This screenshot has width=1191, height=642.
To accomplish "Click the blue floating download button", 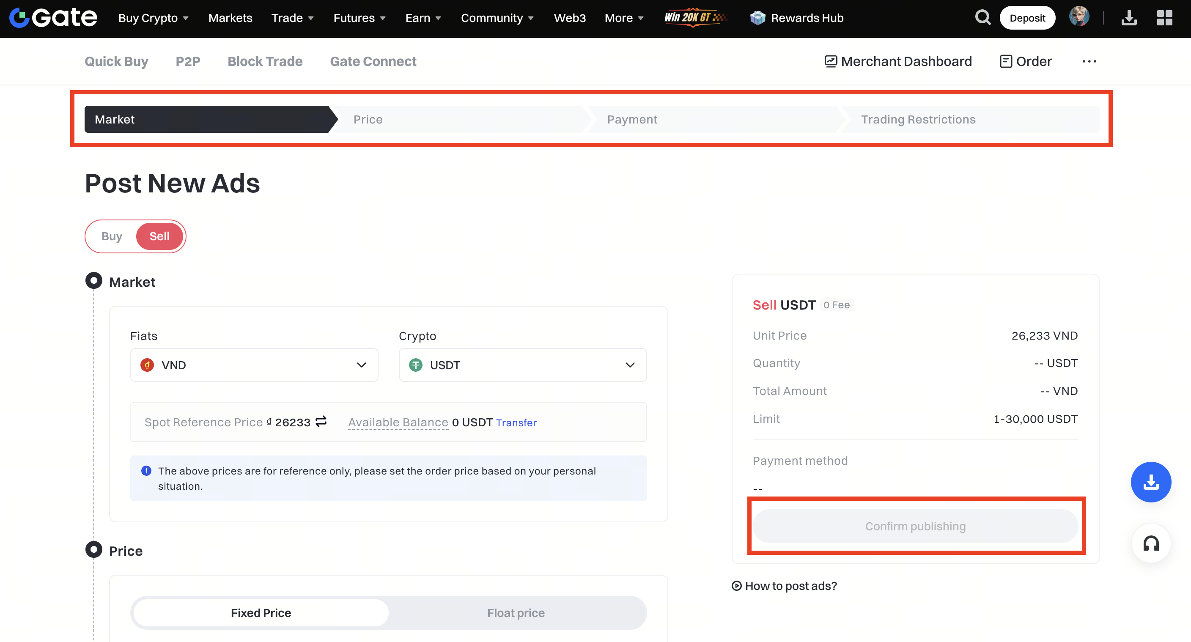I will [x=1150, y=482].
